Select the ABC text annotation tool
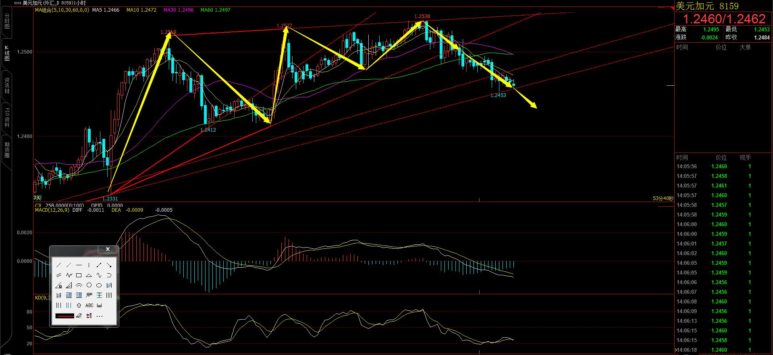The height and width of the screenshot is (355, 773). point(89,305)
